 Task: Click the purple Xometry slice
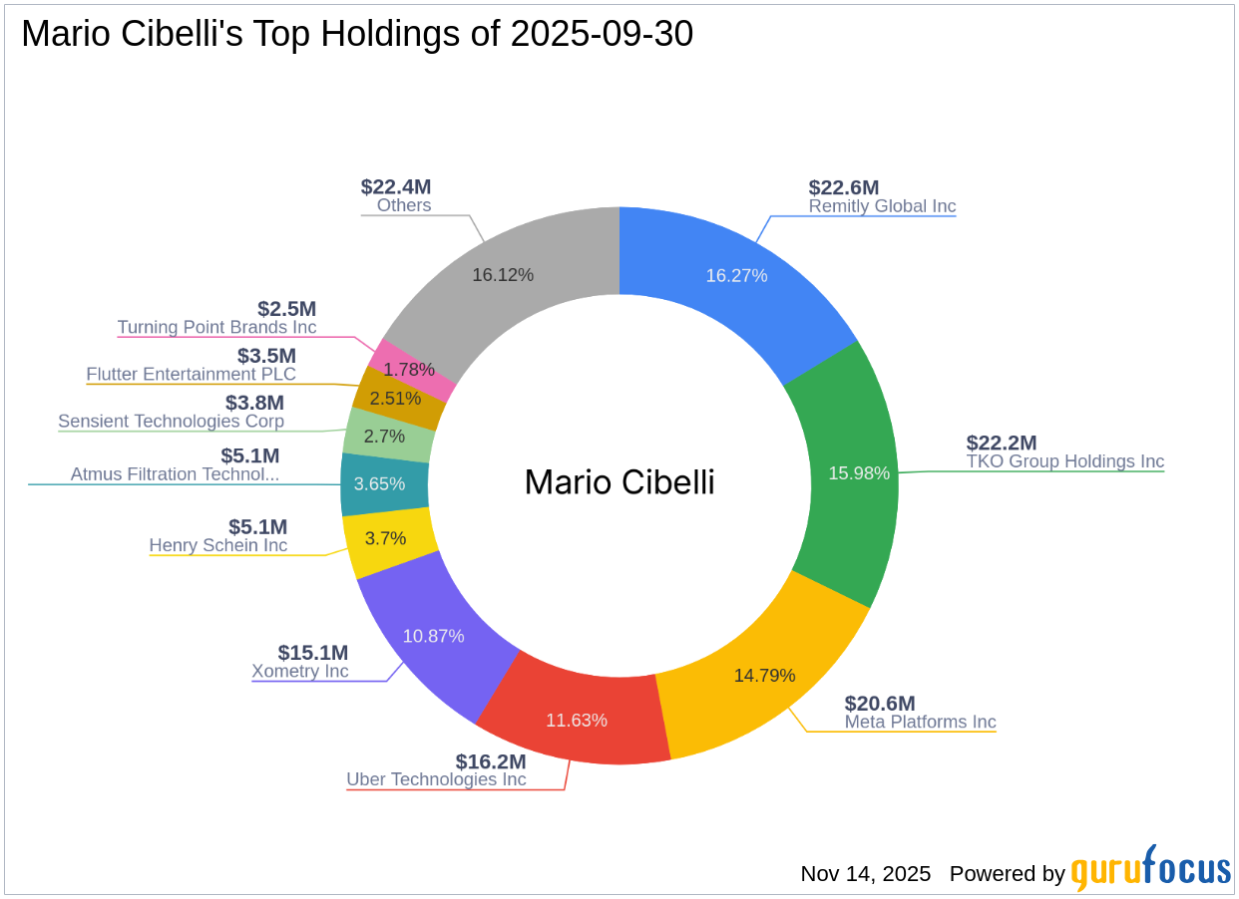pos(433,636)
